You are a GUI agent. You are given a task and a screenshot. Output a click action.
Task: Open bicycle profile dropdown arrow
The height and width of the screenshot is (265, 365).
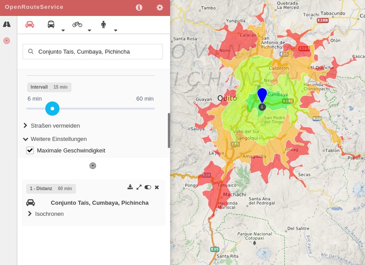[x=89, y=31]
